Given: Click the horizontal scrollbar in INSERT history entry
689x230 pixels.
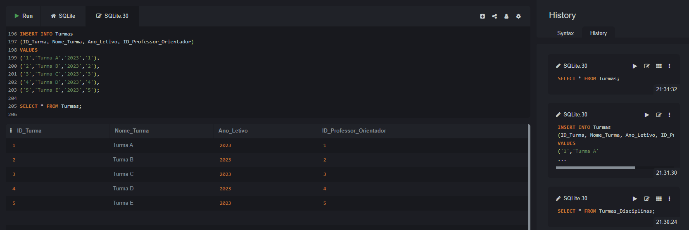Looking at the screenshot, I should click(595, 168).
